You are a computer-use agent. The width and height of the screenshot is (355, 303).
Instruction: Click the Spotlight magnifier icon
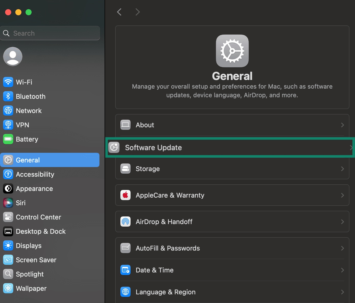click(8, 274)
